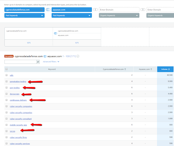Click the fourth Enter Domain field

point(160,10)
